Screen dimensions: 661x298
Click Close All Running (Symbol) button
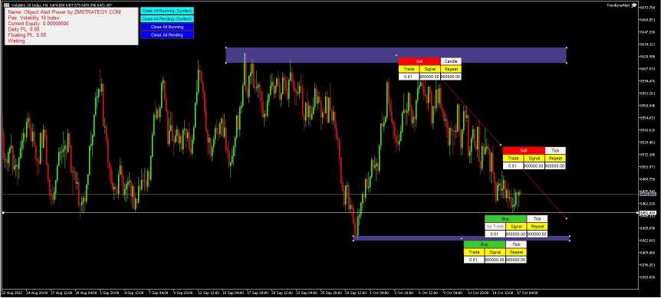[167, 11]
